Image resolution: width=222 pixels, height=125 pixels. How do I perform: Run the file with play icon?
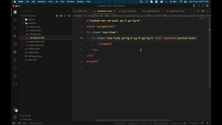[198, 11]
